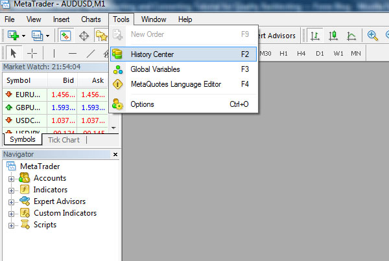Click the Zoom In magnifier icon
Screen dimensions: 389x261
tap(372, 36)
